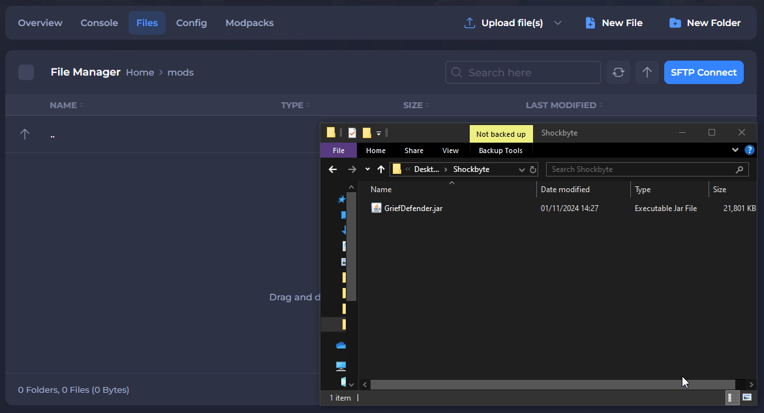Open the parent directory '..' row
Image resolution: width=764 pixels, height=413 pixels.
pos(162,134)
